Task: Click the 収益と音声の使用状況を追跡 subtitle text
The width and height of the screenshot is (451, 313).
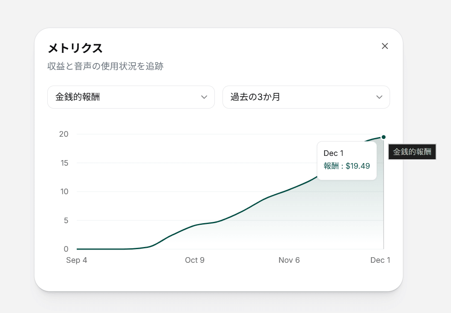Action: [x=105, y=66]
